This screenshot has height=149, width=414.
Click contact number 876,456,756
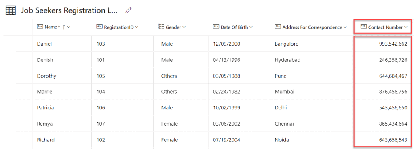point(393,92)
